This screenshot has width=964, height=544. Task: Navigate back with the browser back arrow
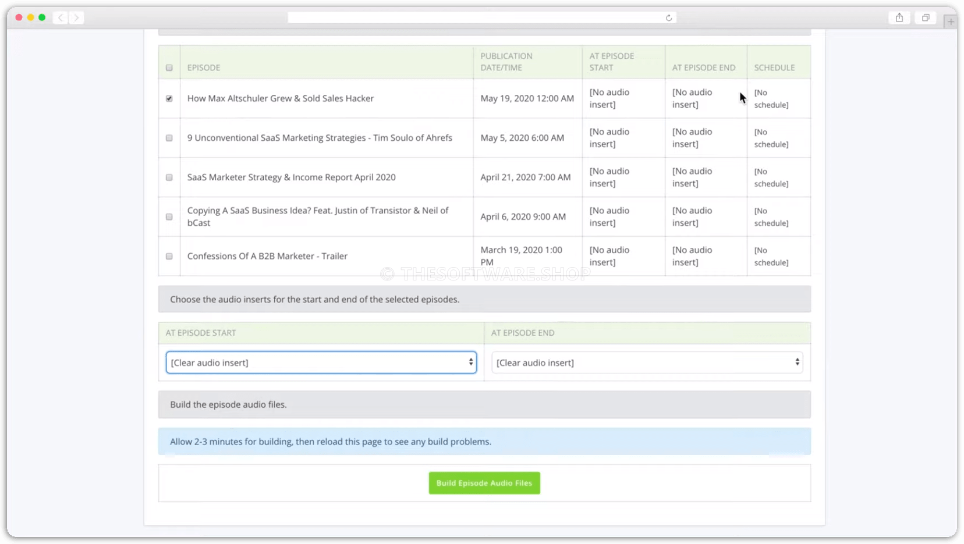click(x=61, y=17)
